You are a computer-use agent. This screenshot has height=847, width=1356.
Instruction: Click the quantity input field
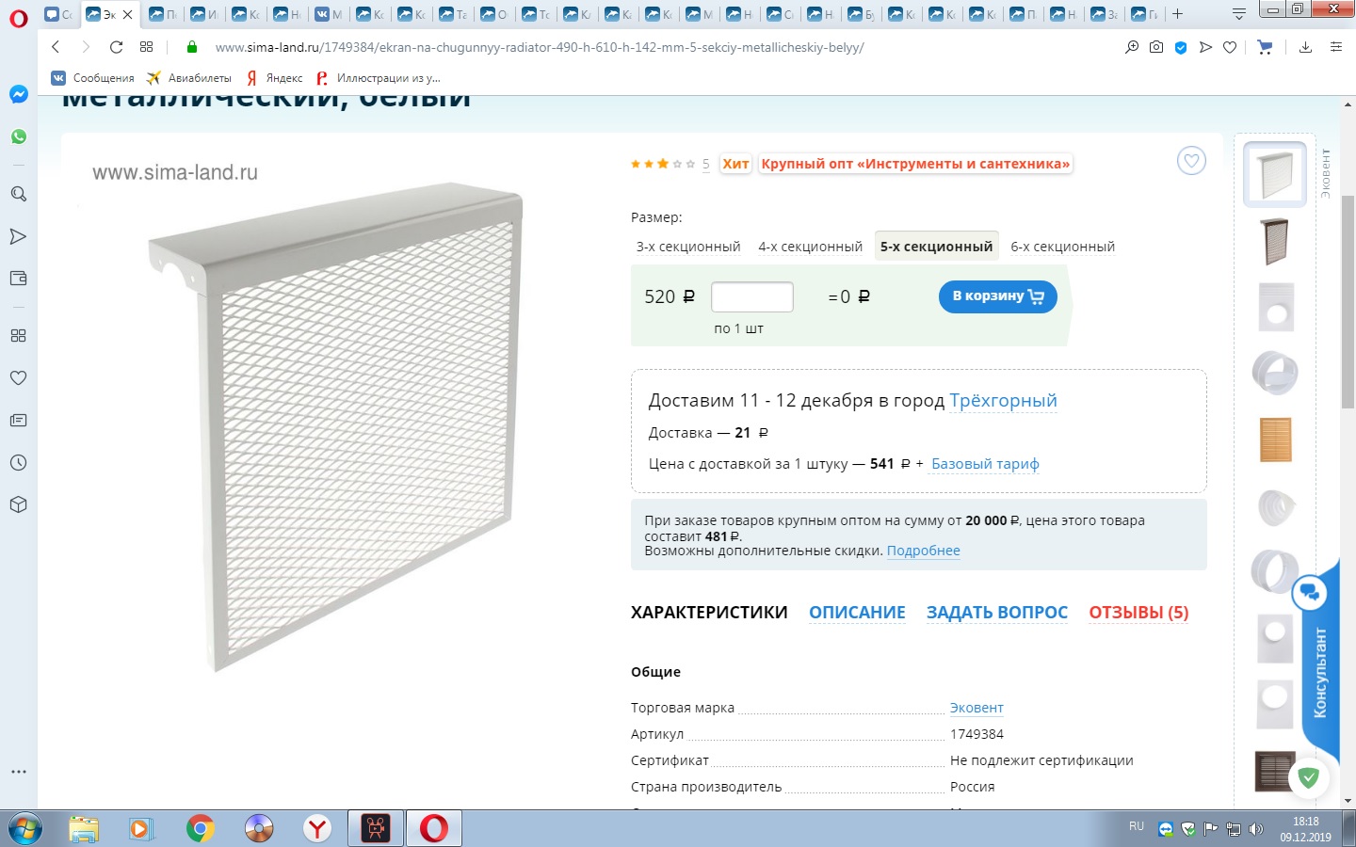coord(752,296)
